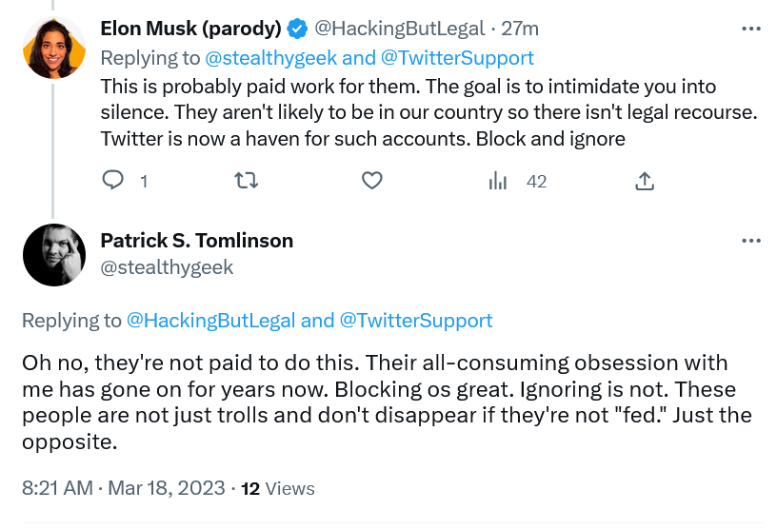Open the Elon Musk (parody) display name
This screenshot has height=530, width=777.
coord(190,29)
